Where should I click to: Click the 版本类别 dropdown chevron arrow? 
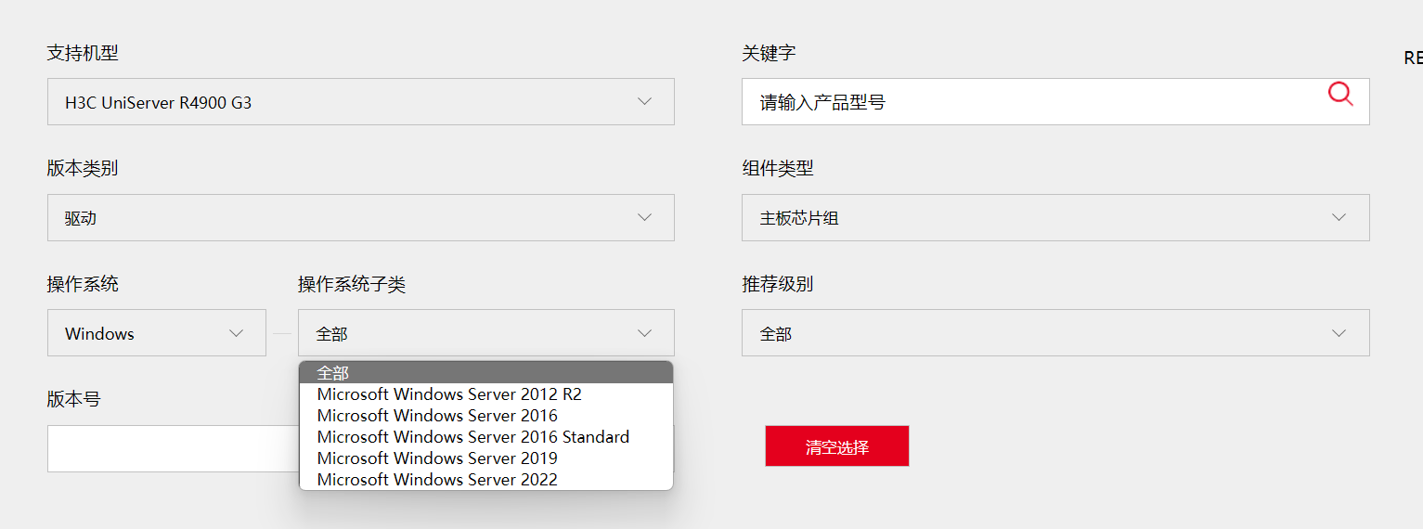click(645, 218)
